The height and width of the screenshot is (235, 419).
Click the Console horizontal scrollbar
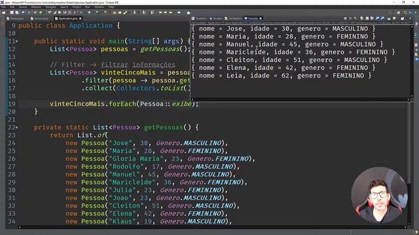coord(300,99)
